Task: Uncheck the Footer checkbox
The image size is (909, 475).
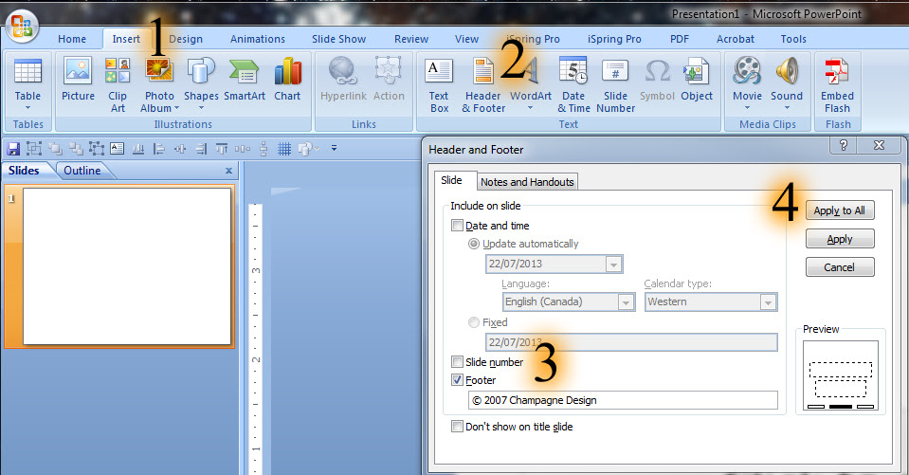Action: (458, 380)
